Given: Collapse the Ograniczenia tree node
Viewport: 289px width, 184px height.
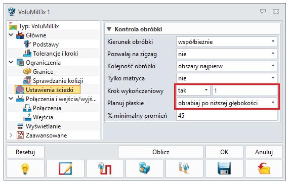Looking at the screenshot, I should [11, 62].
